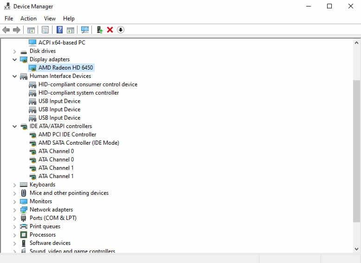The image size is (361, 263).
Task: Select AMD Radeon HD 6450 label
Action: pos(65,68)
